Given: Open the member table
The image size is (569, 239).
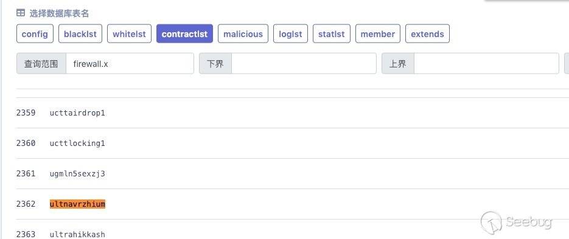Looking at the screenshot, I should click(x=378, y=33).
